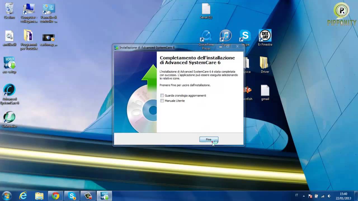Viewport: 358px width, 201px height.
Task: Click the IObit setup taskbar button
Action: coord(104,196)
